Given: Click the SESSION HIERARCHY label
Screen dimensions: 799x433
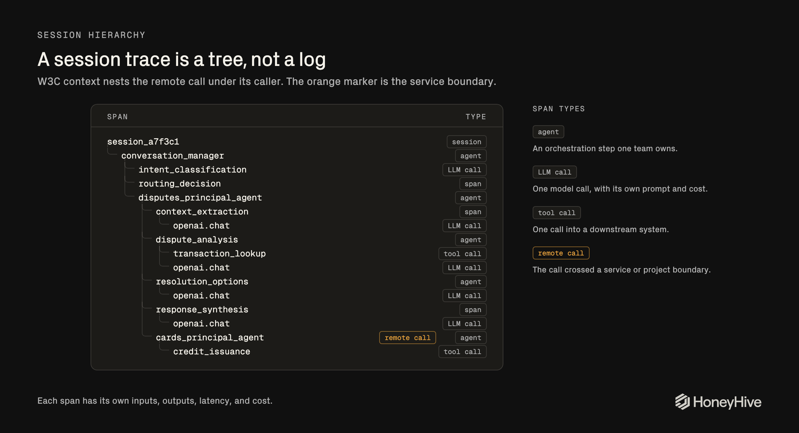Looking at the screenshot, I should 91,35.
